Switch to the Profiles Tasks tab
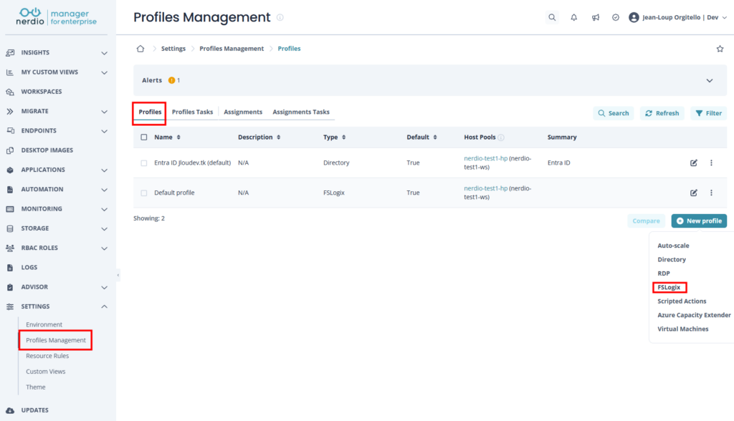This screenshot has height=421, width=734. click(x=192, y=112)
